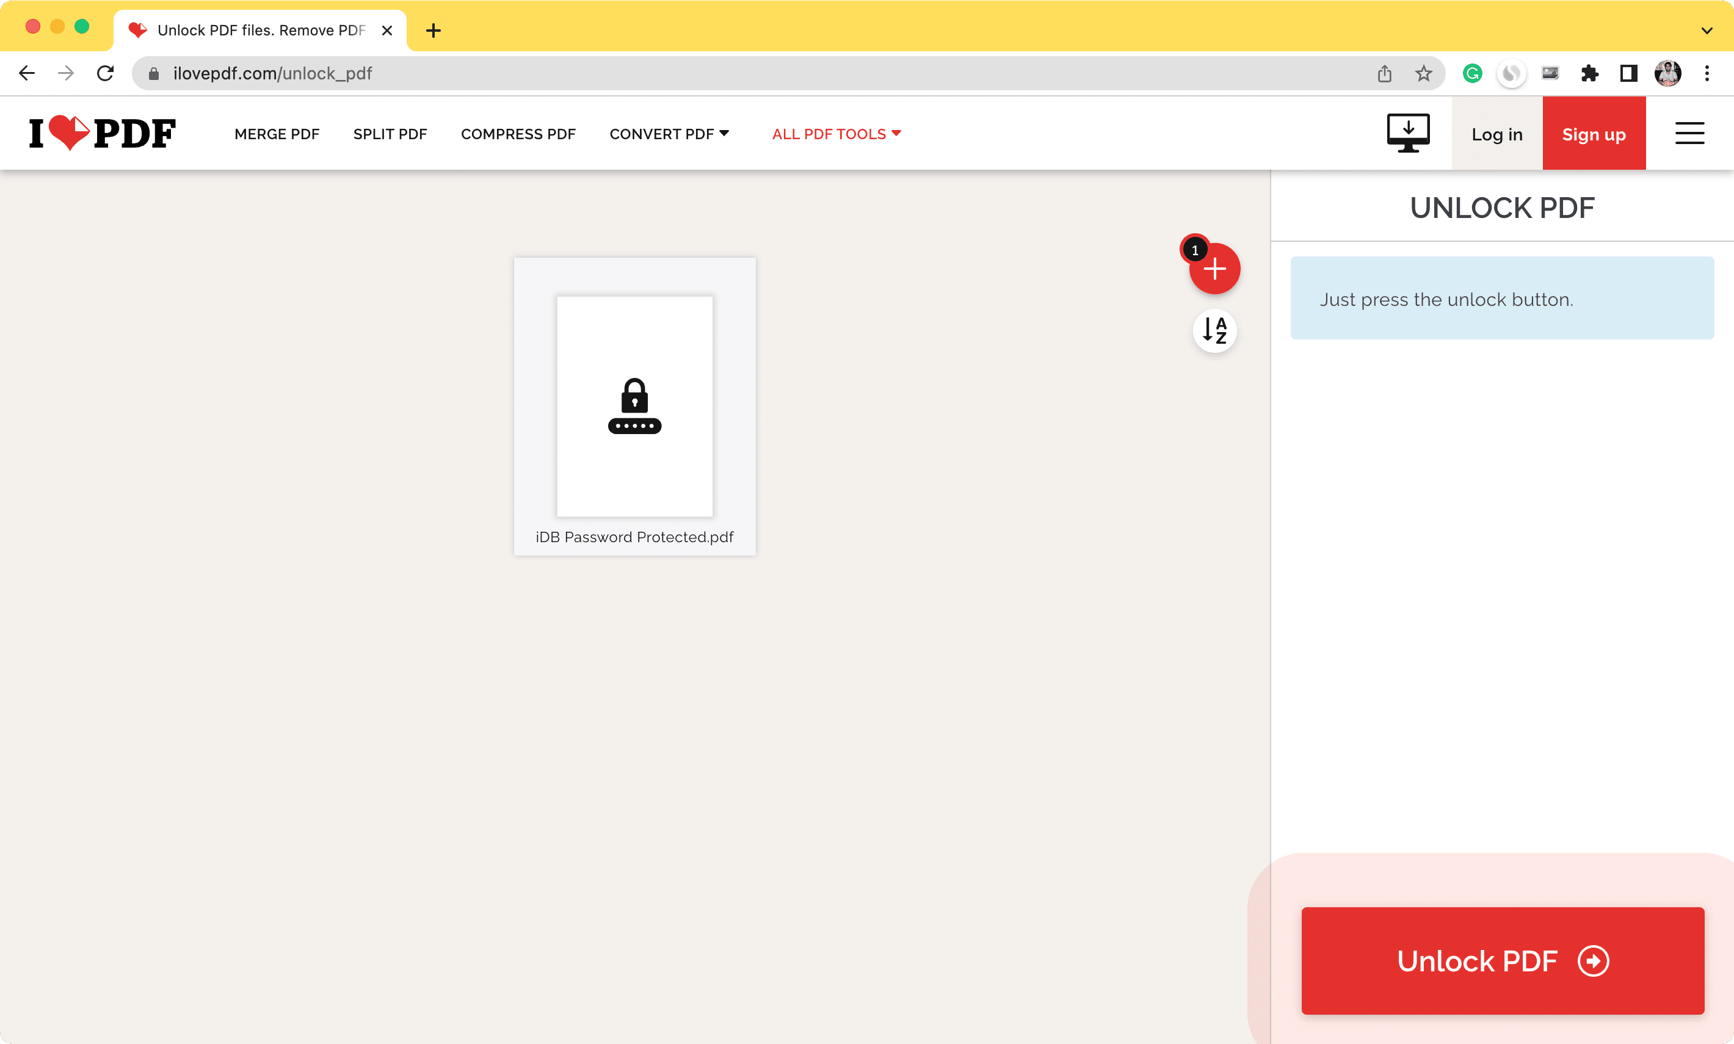1734x1044 pixels.
Task: Click the screenshot extension icon
Action: (1550, 73)
